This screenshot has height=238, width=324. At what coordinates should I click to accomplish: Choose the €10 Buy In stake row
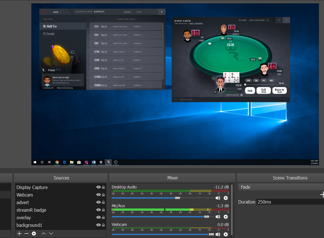(x=126, y=26)
